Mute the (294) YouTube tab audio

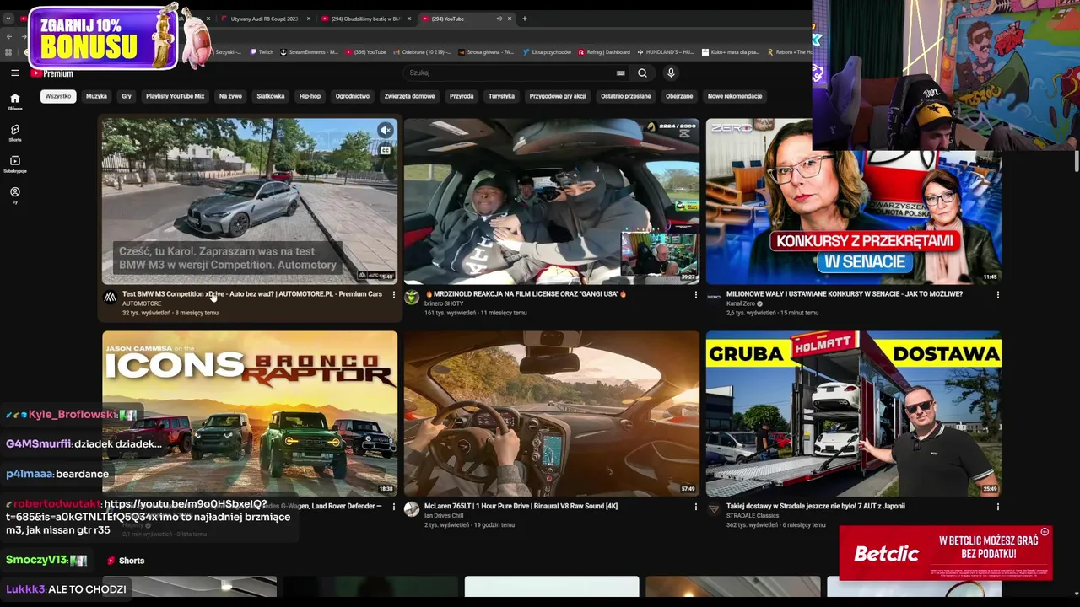[x=499, y=19]
